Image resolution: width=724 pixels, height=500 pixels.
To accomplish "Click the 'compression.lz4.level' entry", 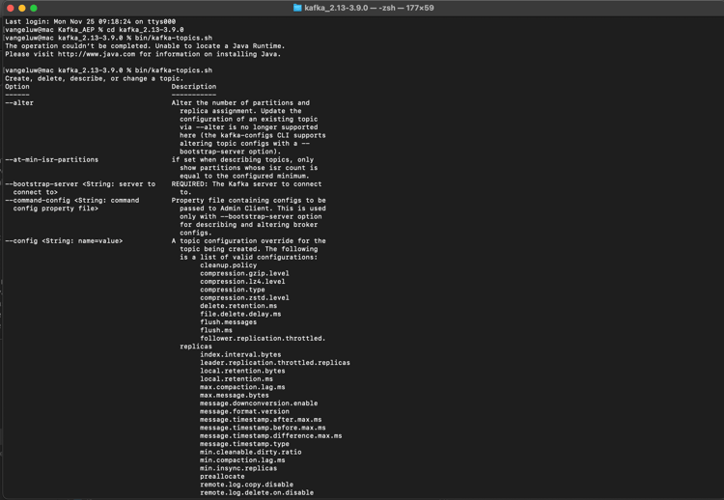I will [242, 282].
